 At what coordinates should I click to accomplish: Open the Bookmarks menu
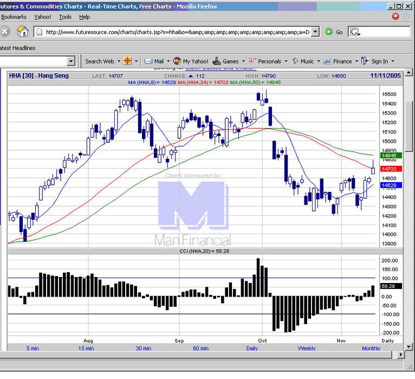[x=14, y=17]
